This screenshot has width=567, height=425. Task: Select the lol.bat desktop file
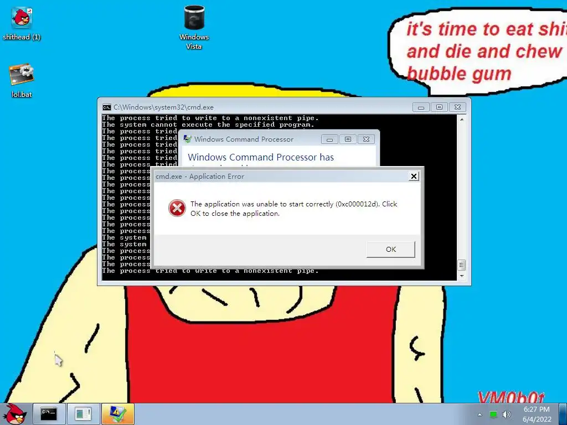click(x=22, y=81)
